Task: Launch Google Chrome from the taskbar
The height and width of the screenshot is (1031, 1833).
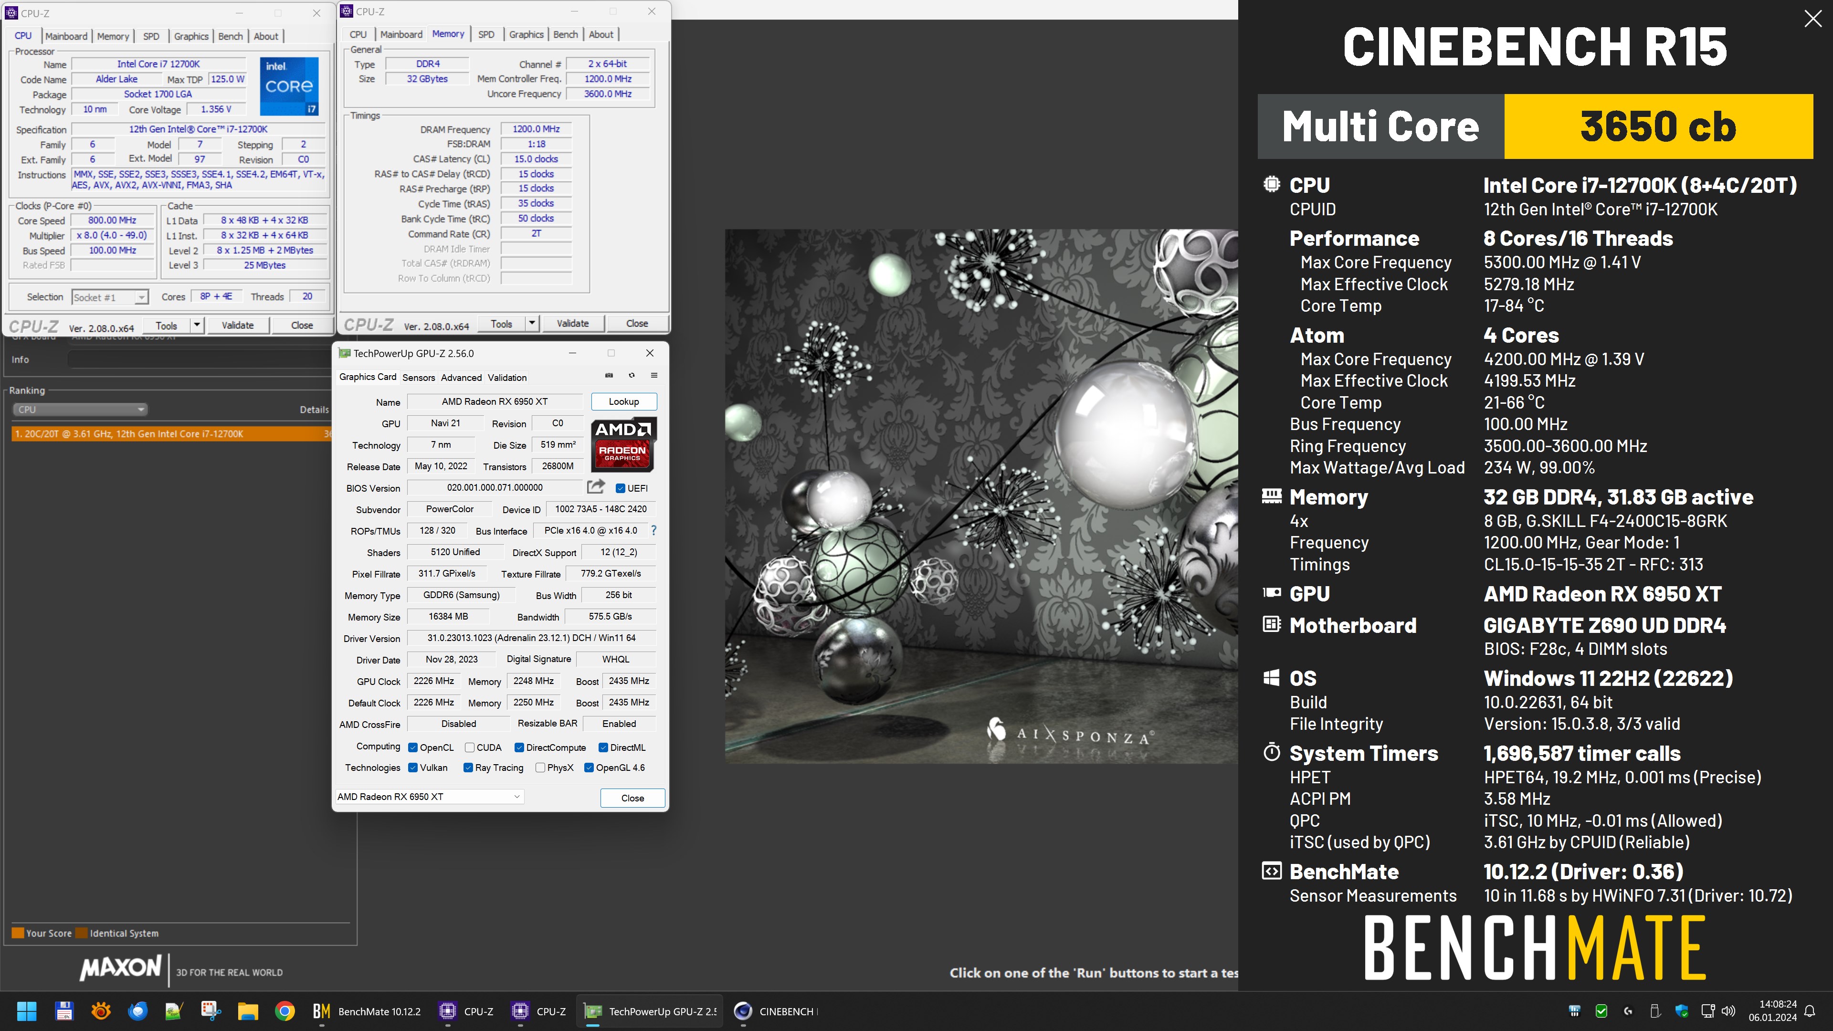Action: [x=284, y=1011]
